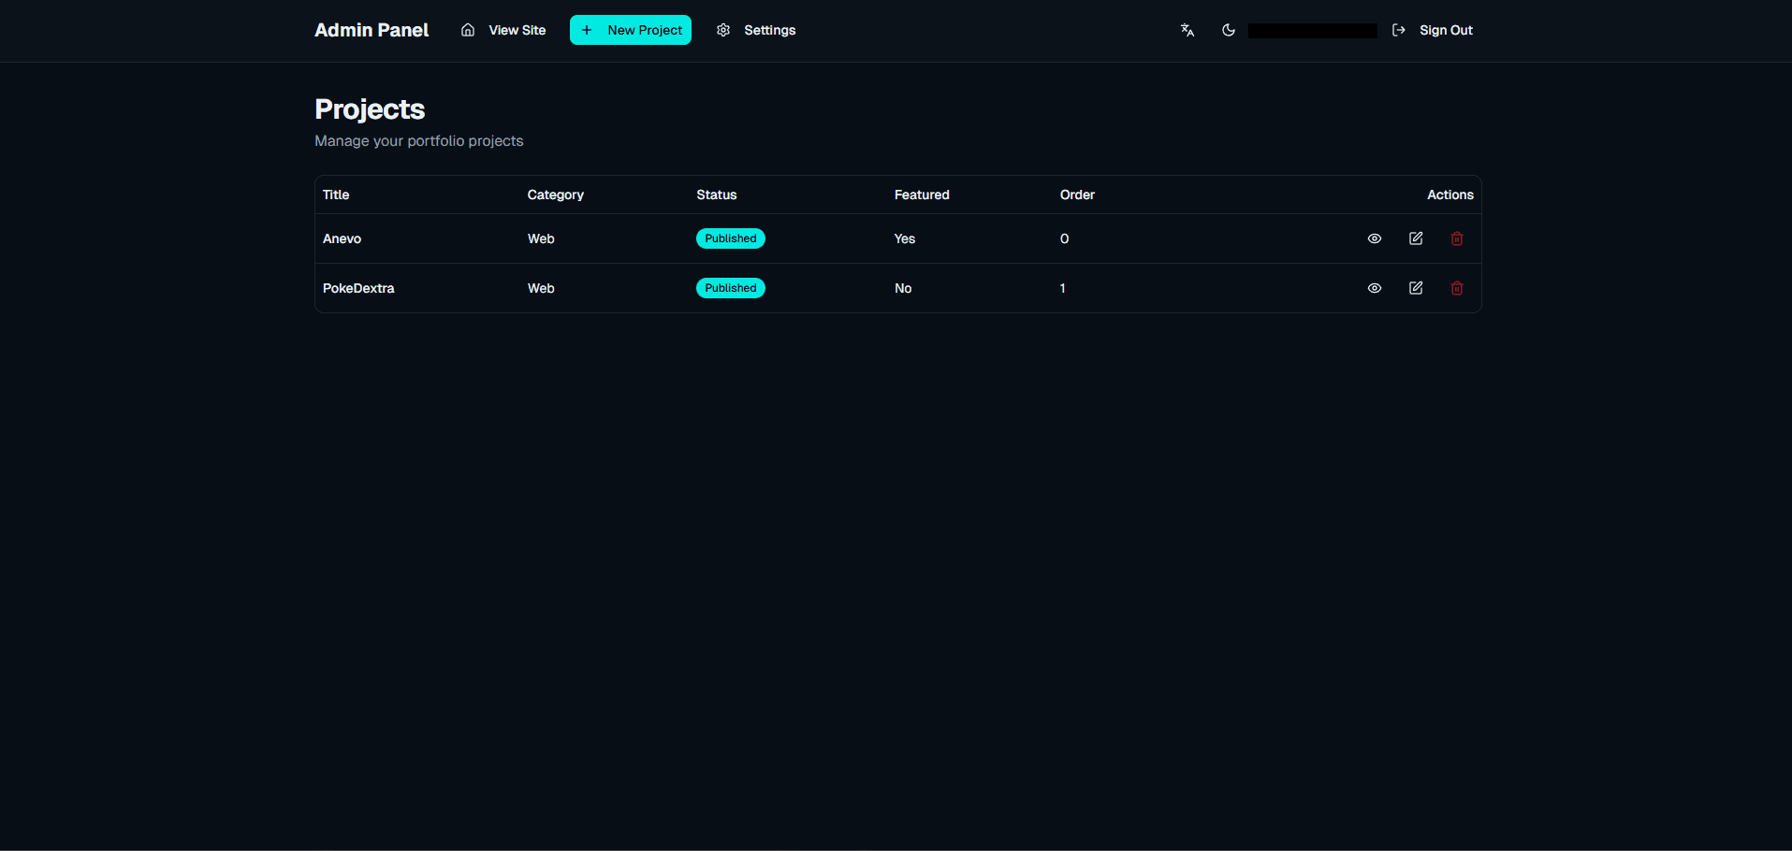
Task: Click the view eye icon for Anevo
Action: click(x=1374, y=238)
